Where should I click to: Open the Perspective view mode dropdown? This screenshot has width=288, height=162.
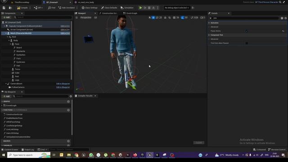[x=85, y=18]
